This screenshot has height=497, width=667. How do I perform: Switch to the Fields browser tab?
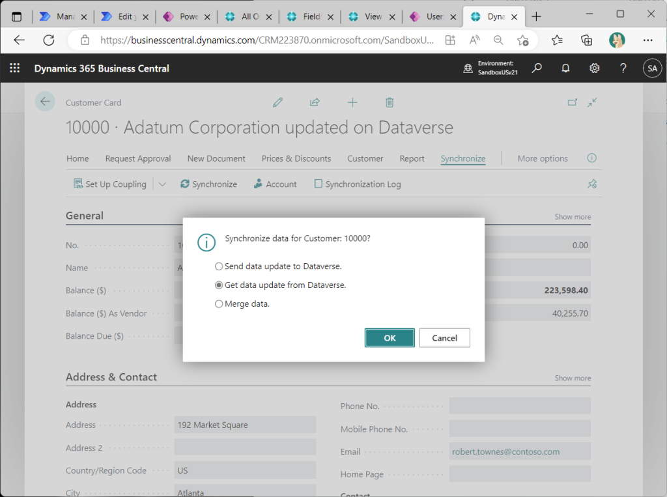click(310, 16)
